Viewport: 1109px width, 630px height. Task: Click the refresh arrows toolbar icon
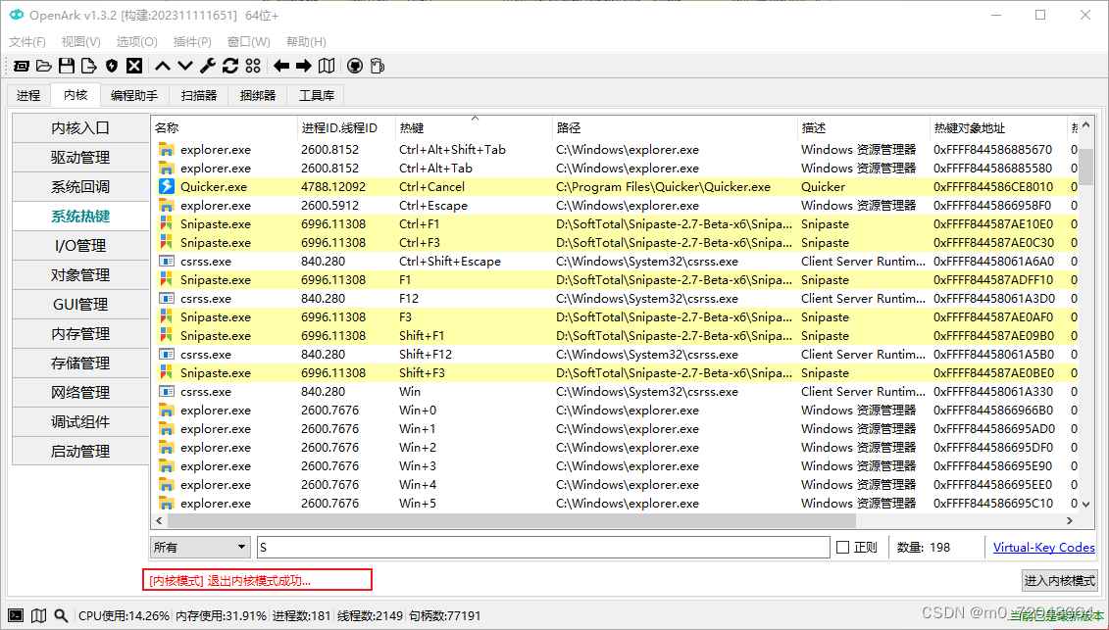(230, 66)
